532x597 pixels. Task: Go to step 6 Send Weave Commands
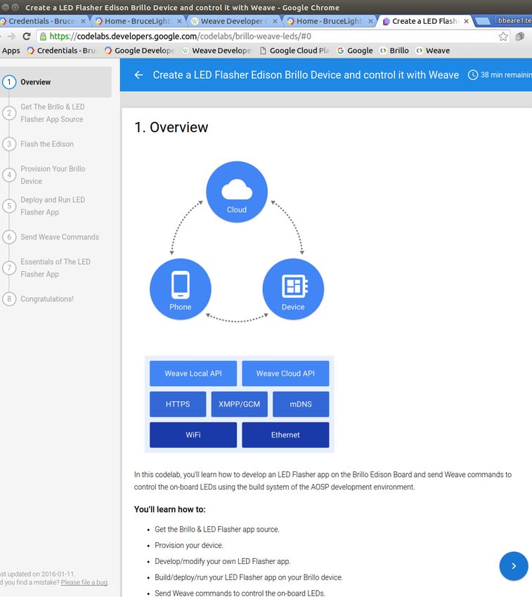(x=56, y=237)
